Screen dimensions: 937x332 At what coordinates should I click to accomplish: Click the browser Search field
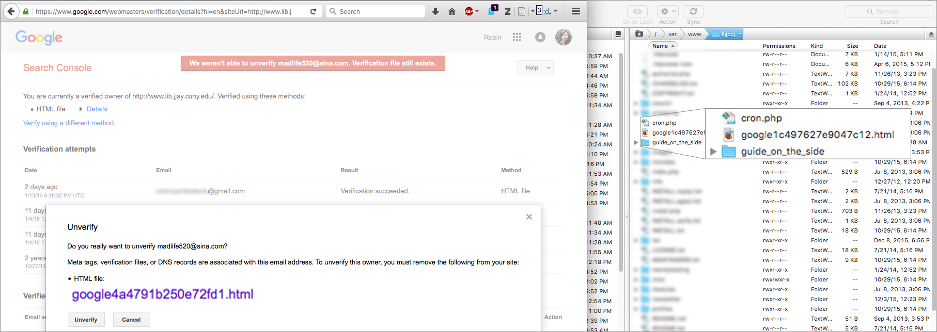[x=376, y=11]
